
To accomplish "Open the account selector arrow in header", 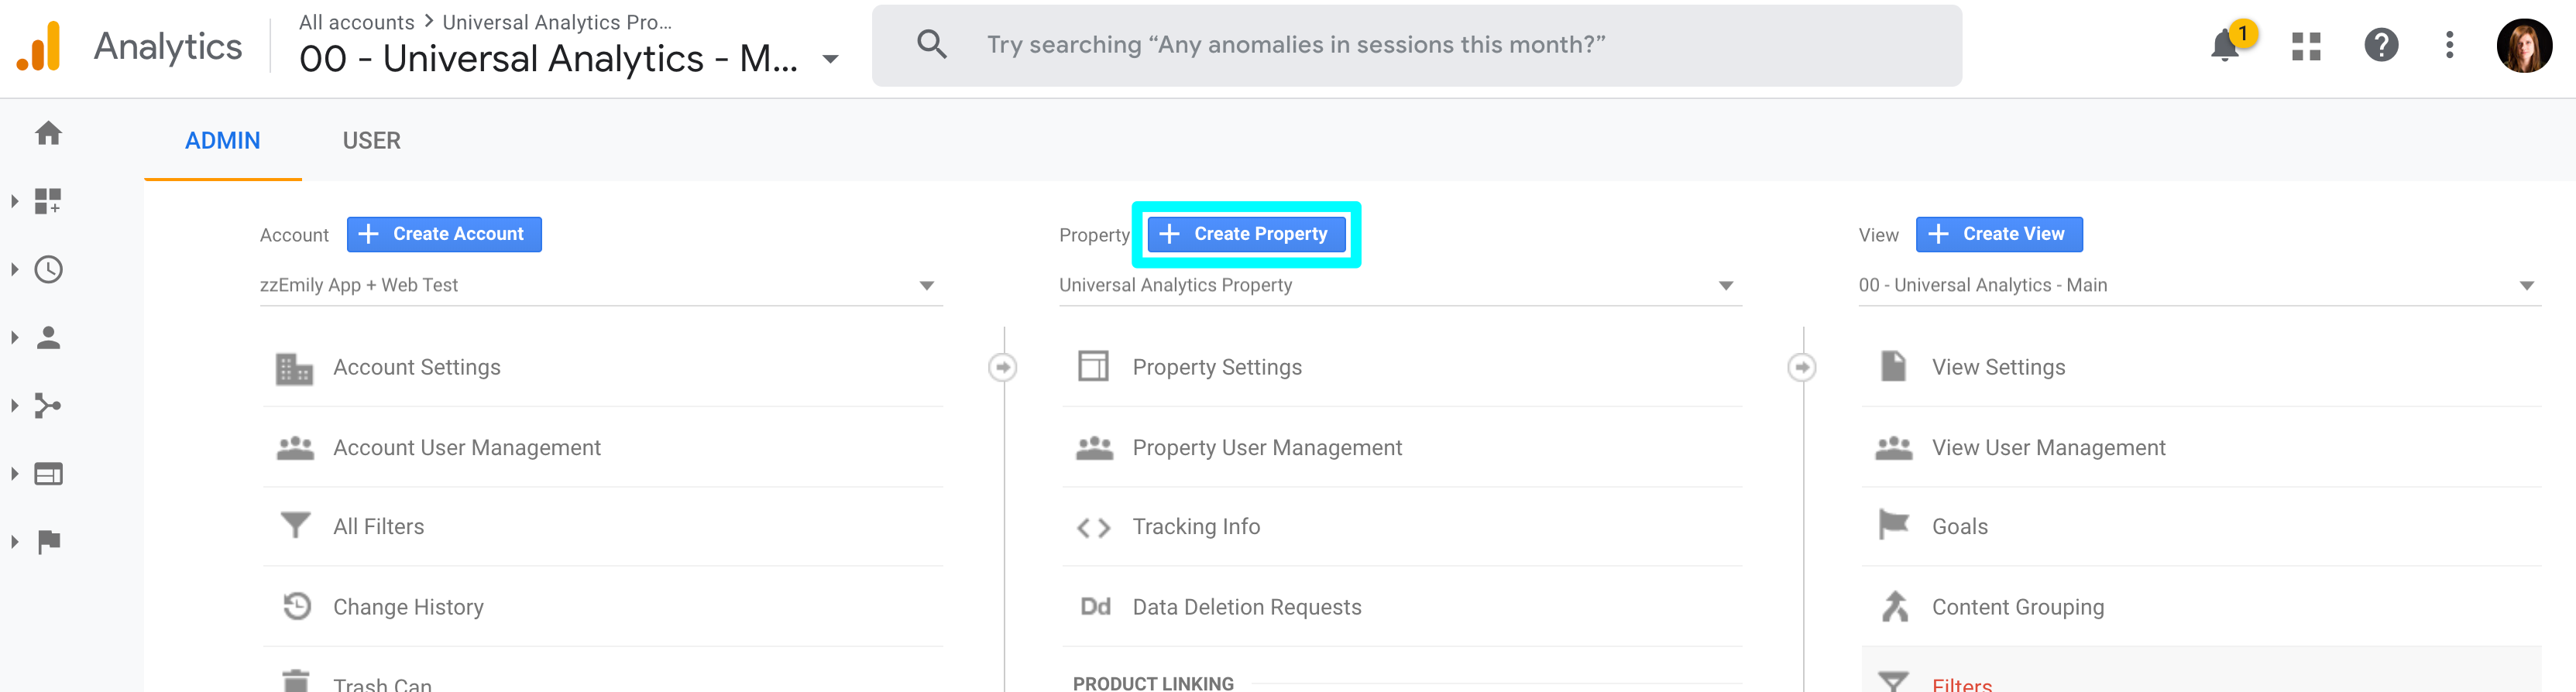I will 830,59.
